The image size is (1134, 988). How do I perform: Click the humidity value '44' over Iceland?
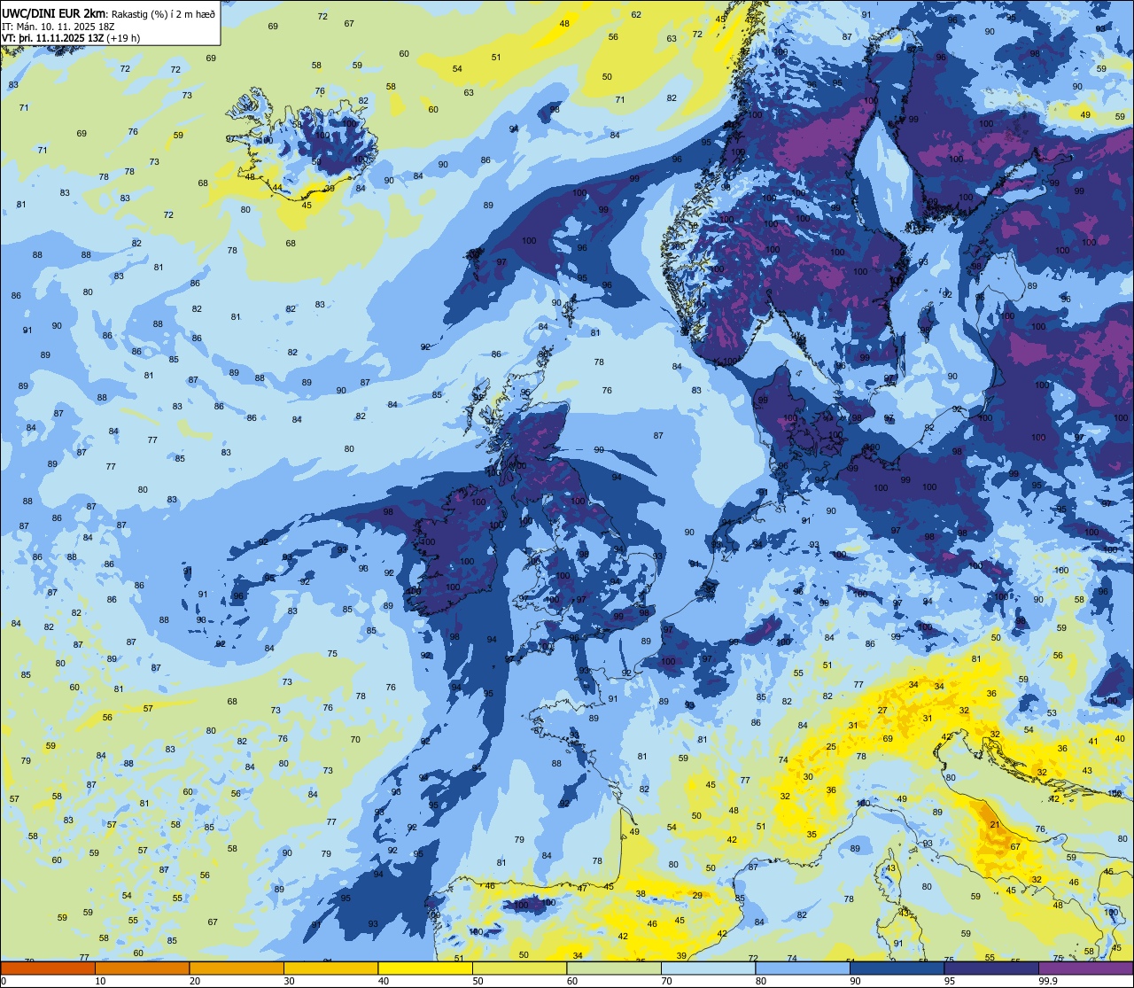pos(277,188)
